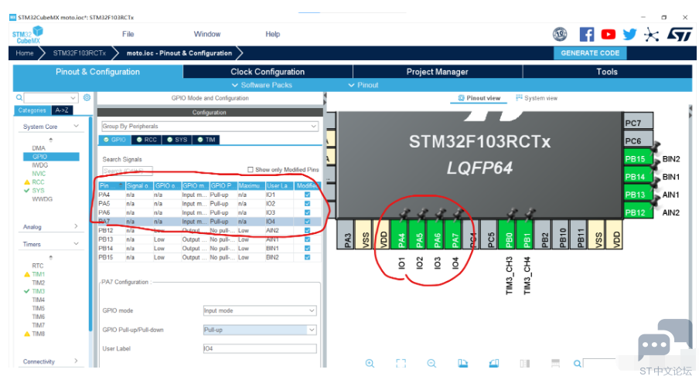Open the Window menu
699x383 pixels.
(x=207, y=34)
